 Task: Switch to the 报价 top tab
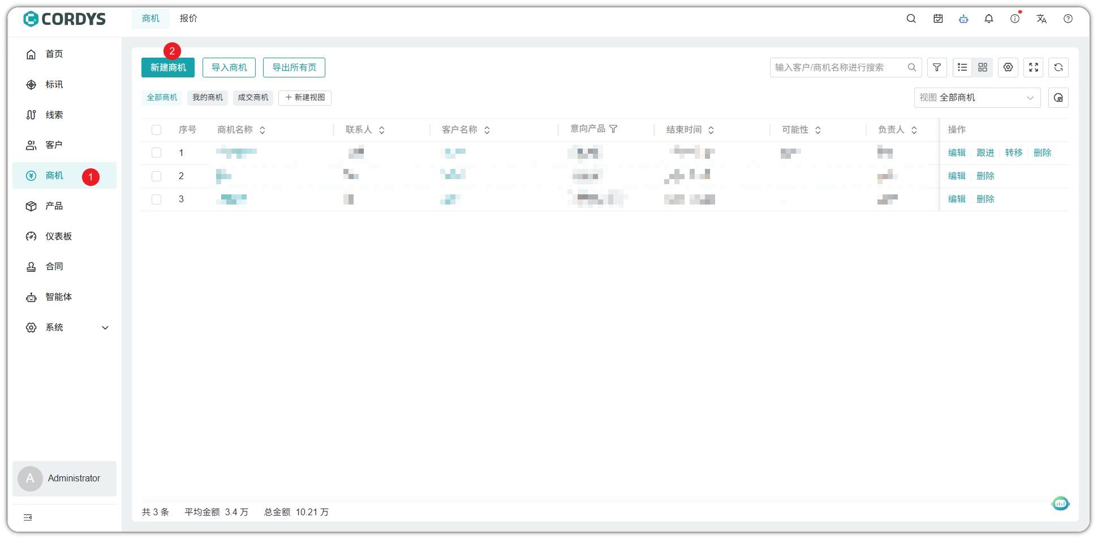[x=188, y=19]
